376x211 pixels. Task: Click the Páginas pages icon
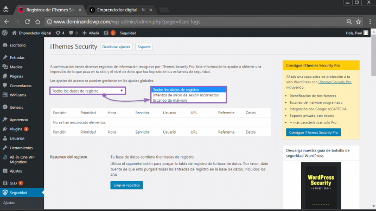pos(5,76)
